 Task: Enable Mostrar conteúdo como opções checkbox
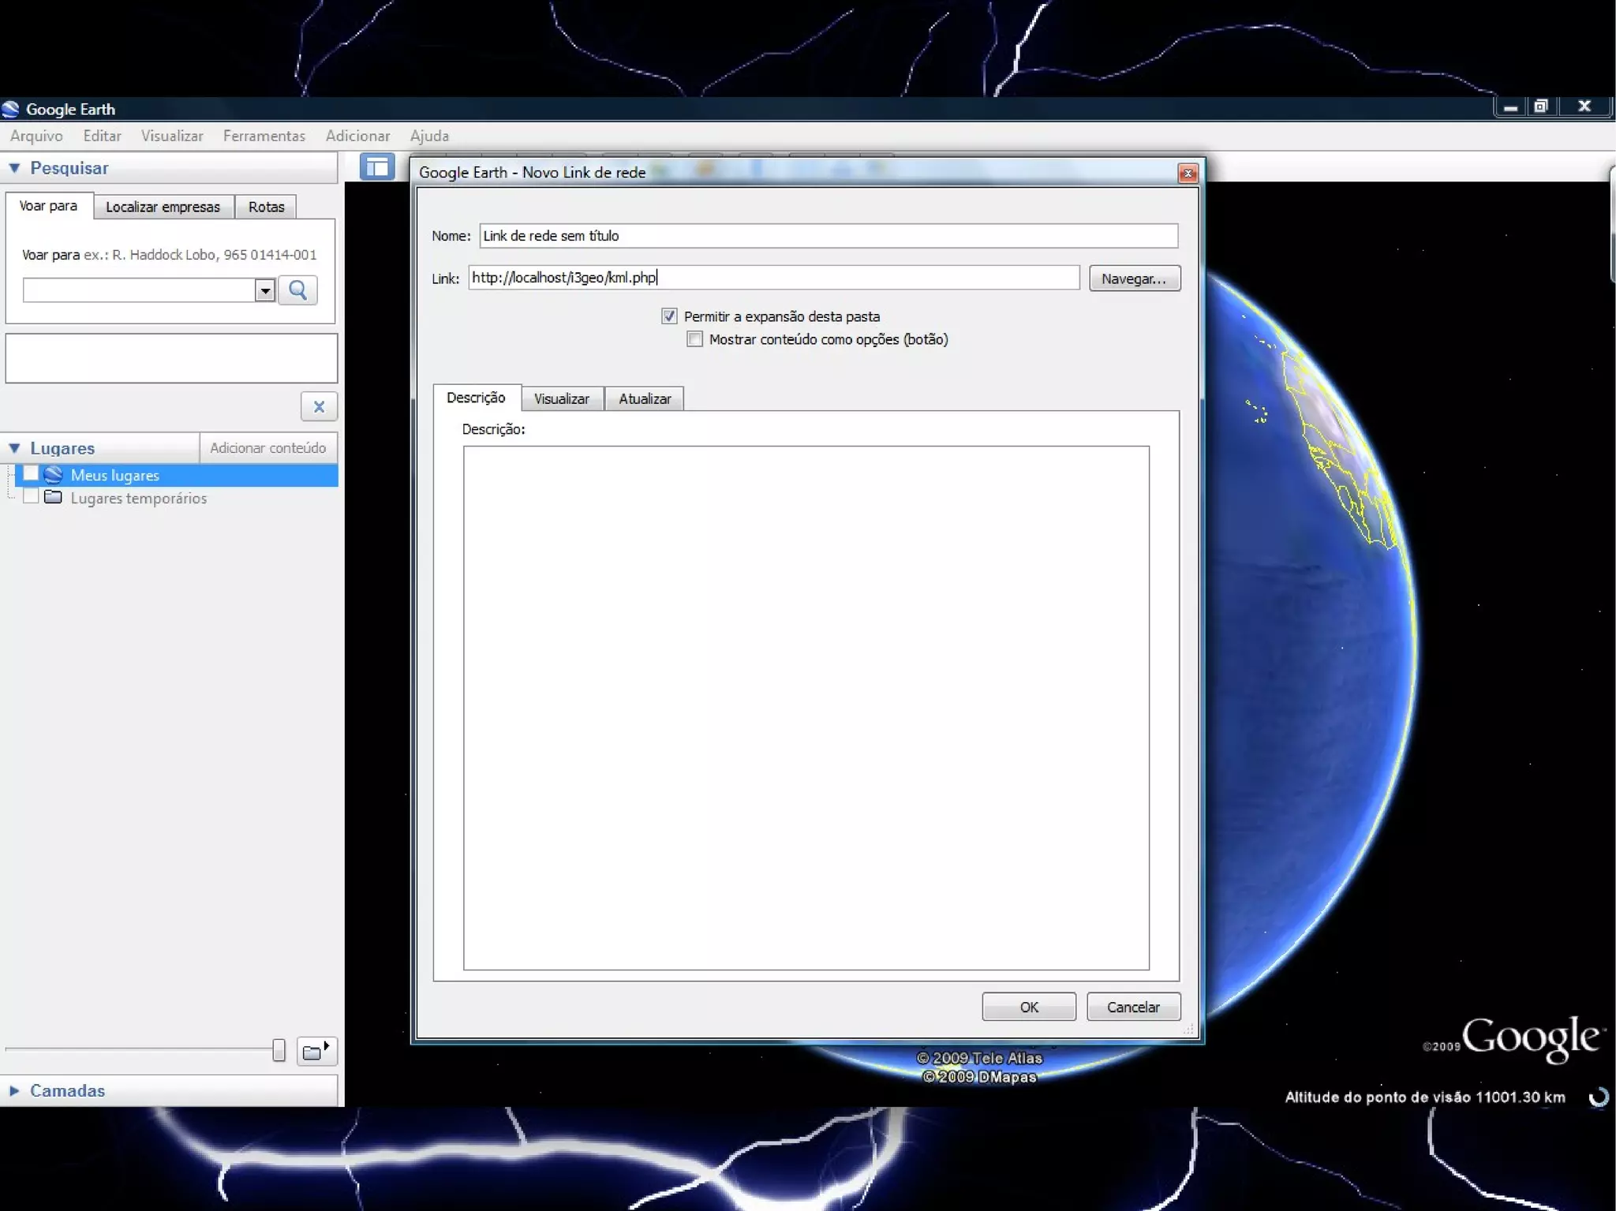coord(694,339)
